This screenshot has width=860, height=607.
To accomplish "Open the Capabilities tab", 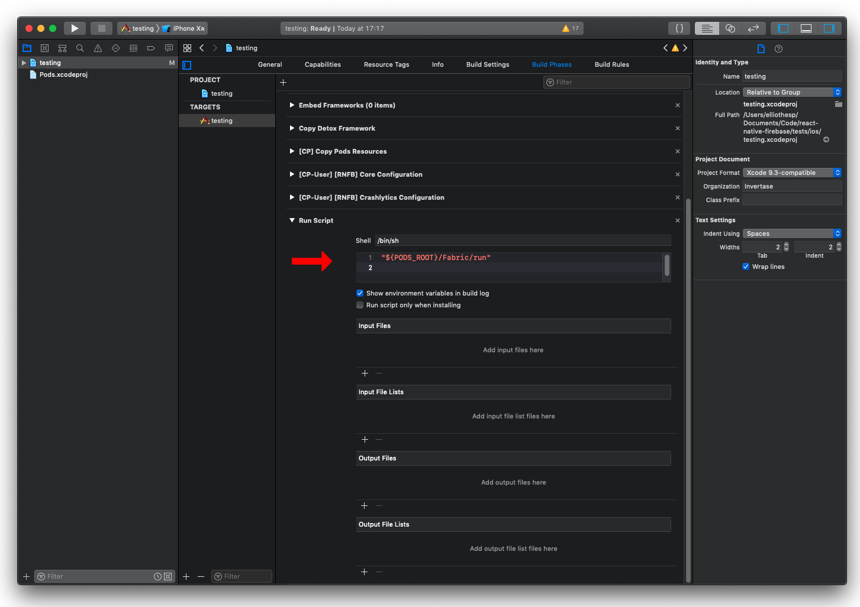I will coord(323,64).
